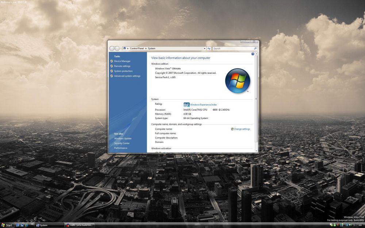
Task: Click the red flag tray icon
Action: click(x=338, y=225)
